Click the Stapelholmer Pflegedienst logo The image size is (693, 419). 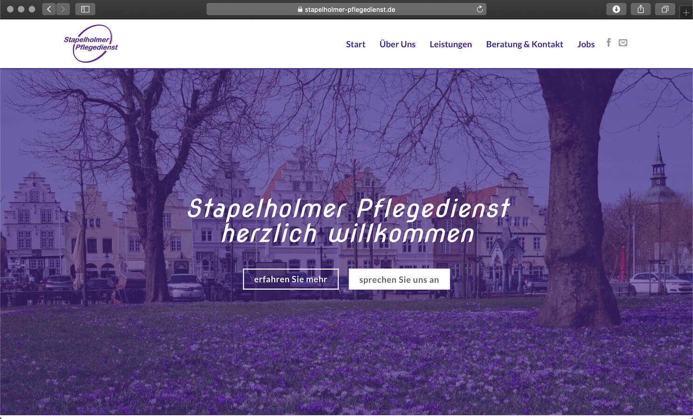pyautogui.click(x=91, y=44)
